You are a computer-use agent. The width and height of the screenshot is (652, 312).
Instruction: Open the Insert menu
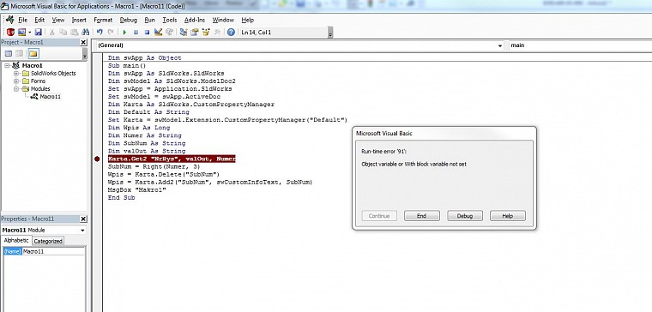(79, 20)
